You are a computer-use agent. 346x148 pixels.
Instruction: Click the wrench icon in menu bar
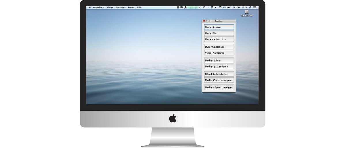185,7
